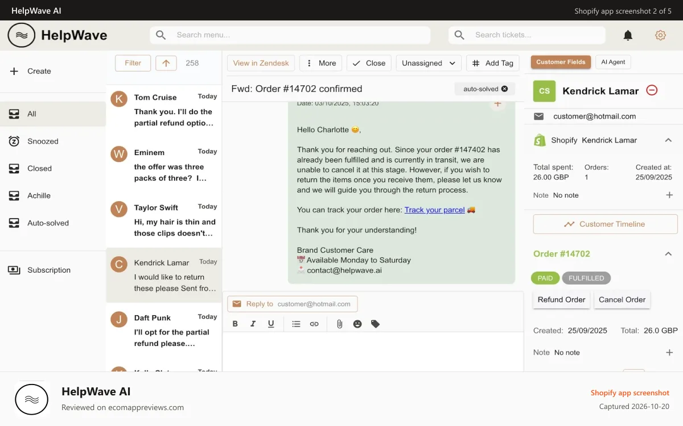Click the customer email envelope icon
This screenshot has width=683, height=426.
pyautogui.click(x=538, y=116)
